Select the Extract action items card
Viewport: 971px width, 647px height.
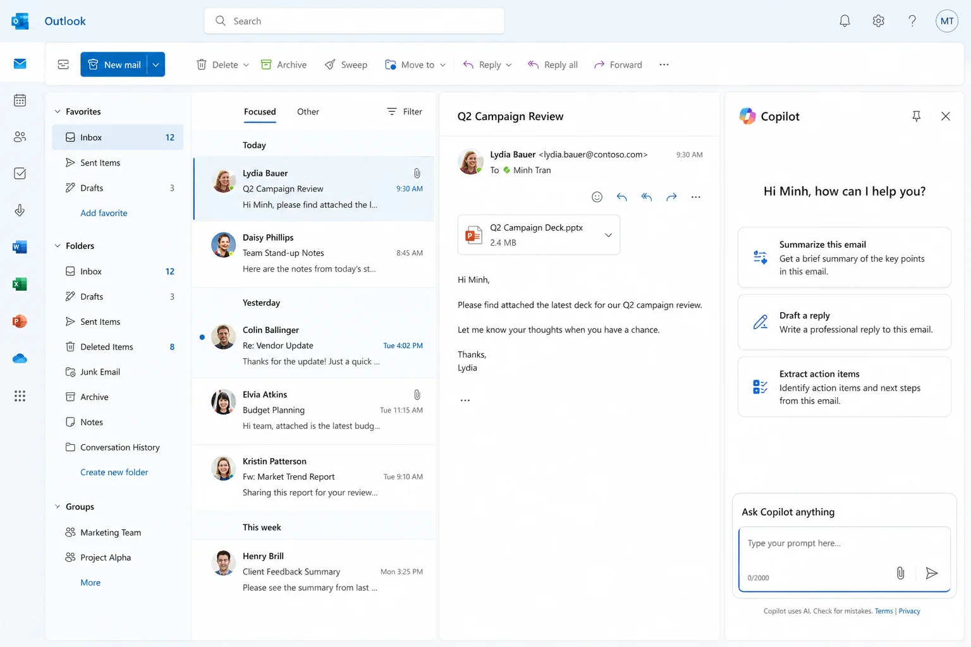coord(845,387)
